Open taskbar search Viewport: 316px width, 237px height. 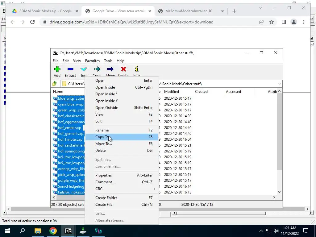22,231
